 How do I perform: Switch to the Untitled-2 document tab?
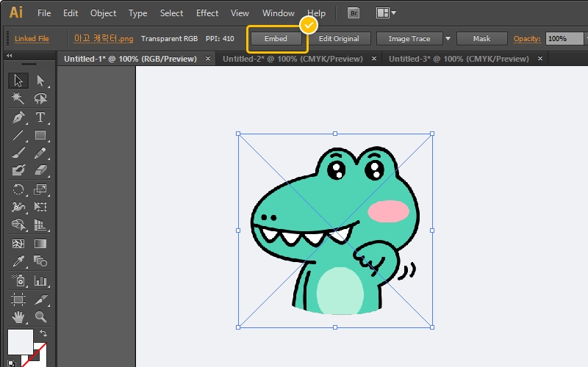pos(292,59)
